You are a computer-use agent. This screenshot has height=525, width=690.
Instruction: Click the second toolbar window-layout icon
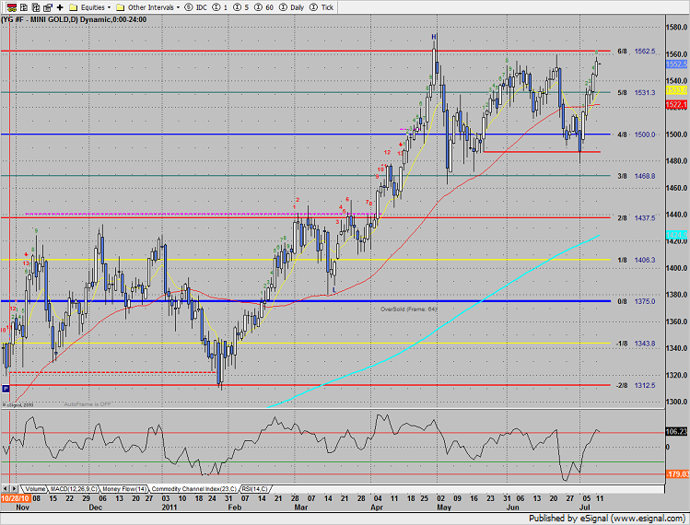click(x=24, y=7)
